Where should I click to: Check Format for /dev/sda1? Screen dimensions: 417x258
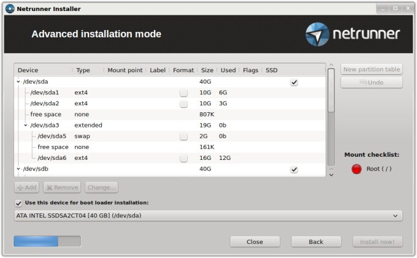coord(183,93)
